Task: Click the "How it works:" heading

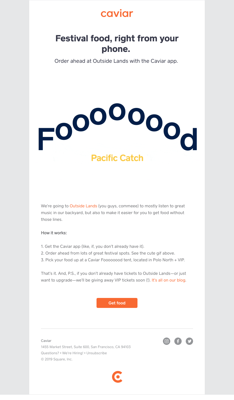Action: [54, 233]
